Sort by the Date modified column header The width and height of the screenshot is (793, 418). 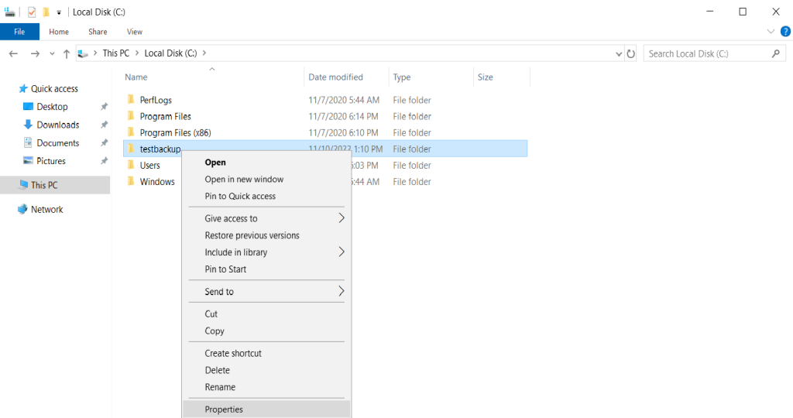336,77
